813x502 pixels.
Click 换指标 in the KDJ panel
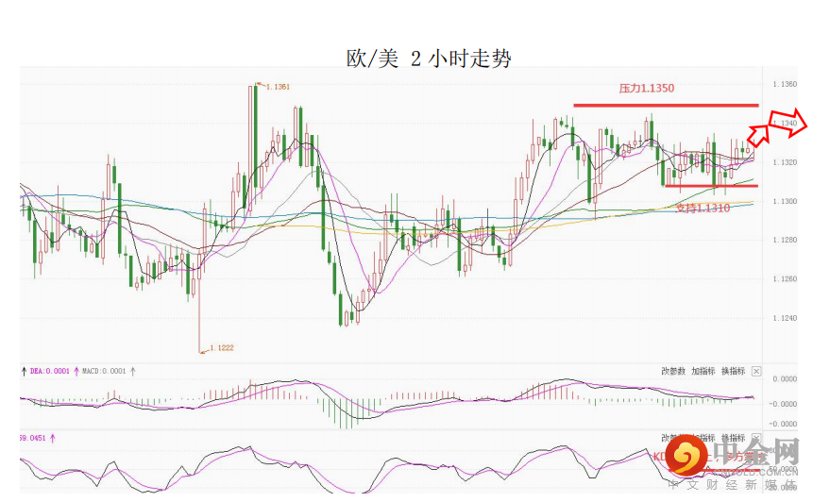tap(733, 438)
